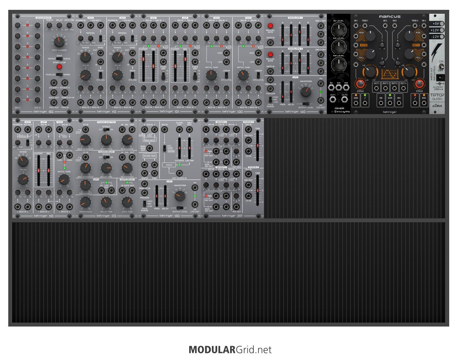Click the Porta 1 CV IN jack on module 297
The width and height of the screenshot is (461, 358).
[x=249, y=151]
